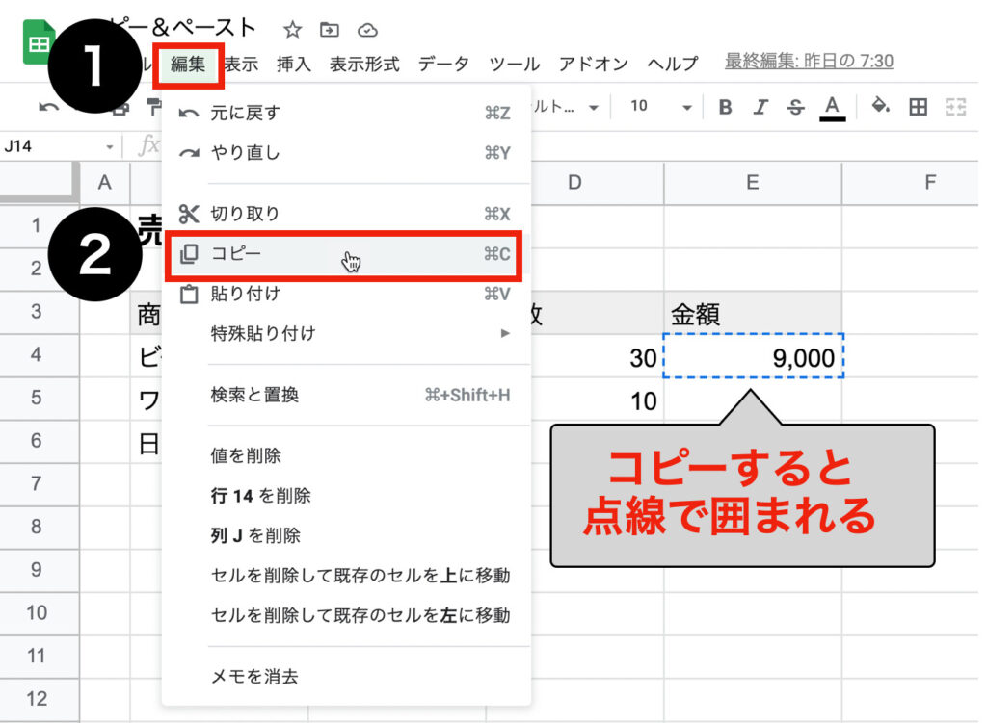Open the fill color bucket
987x723 pixels.
tap(881, 106)
